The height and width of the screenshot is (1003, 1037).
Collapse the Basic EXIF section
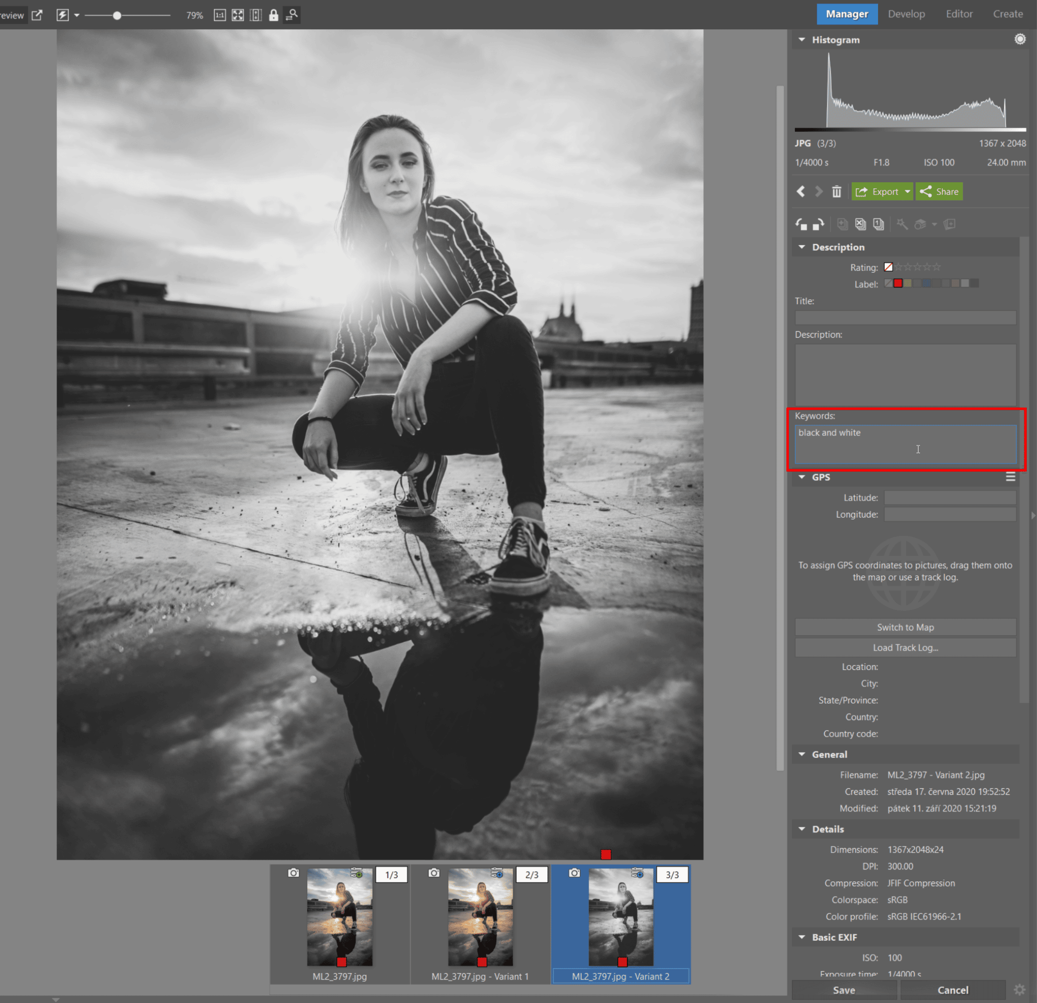pyautogui.click(x=801, y=937)
